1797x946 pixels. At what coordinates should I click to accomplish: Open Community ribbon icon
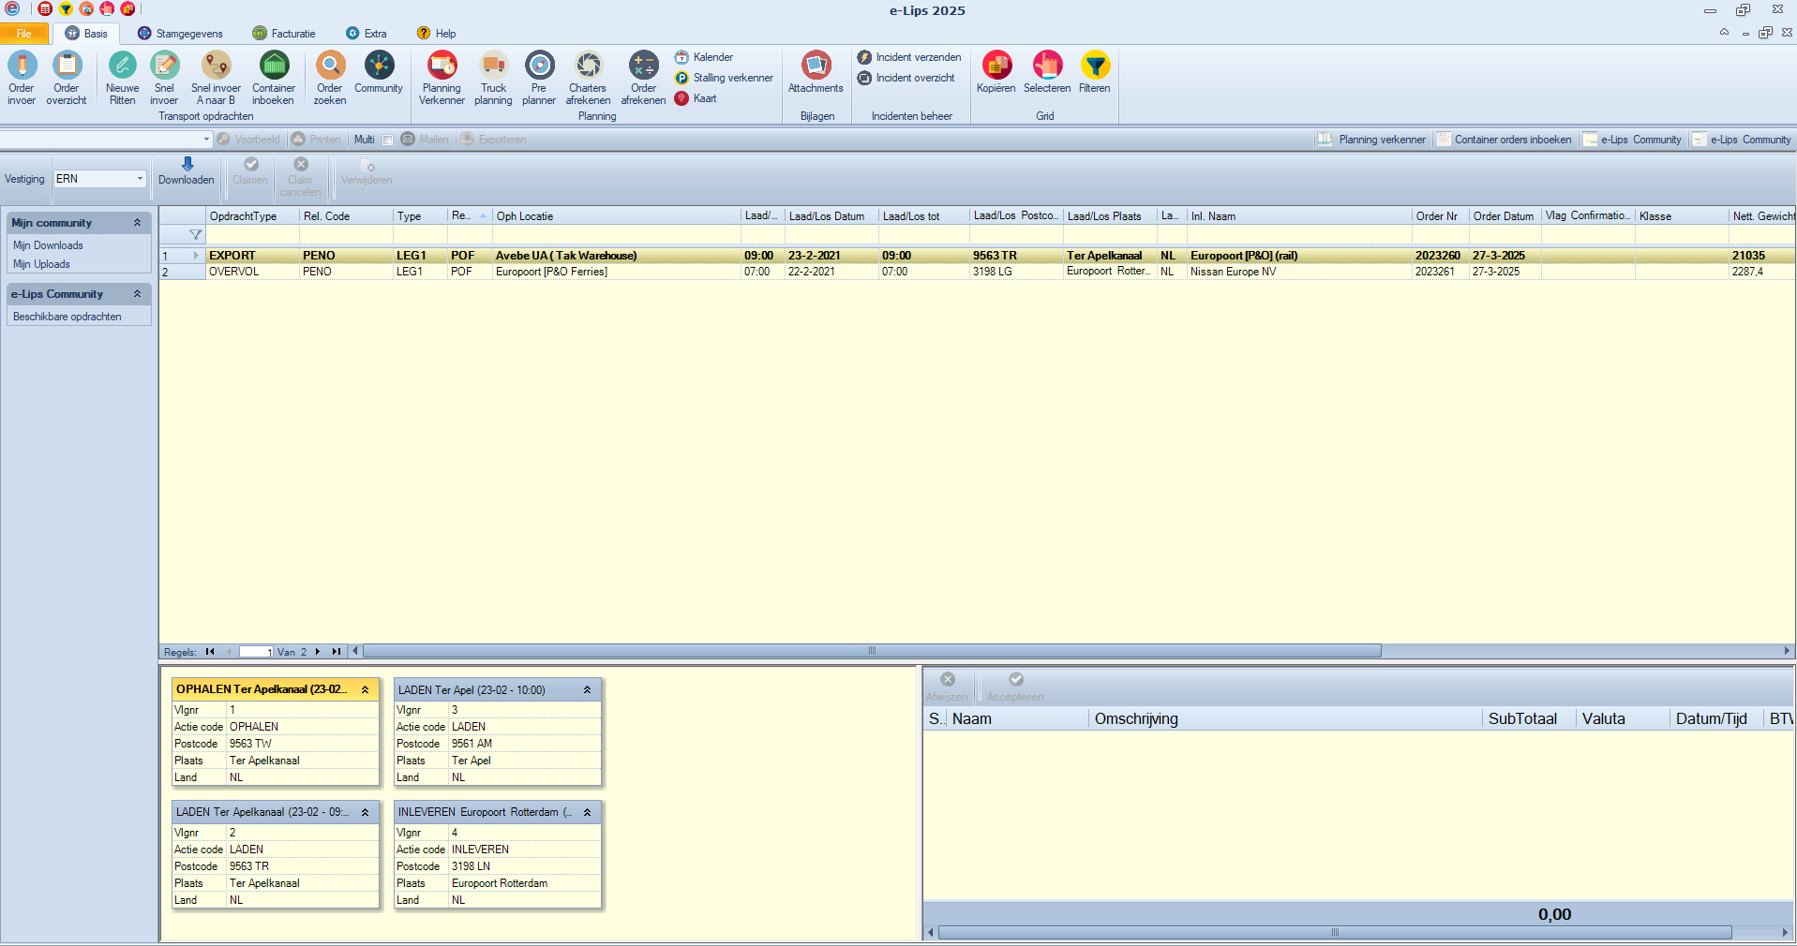click(x=379, y=72)
